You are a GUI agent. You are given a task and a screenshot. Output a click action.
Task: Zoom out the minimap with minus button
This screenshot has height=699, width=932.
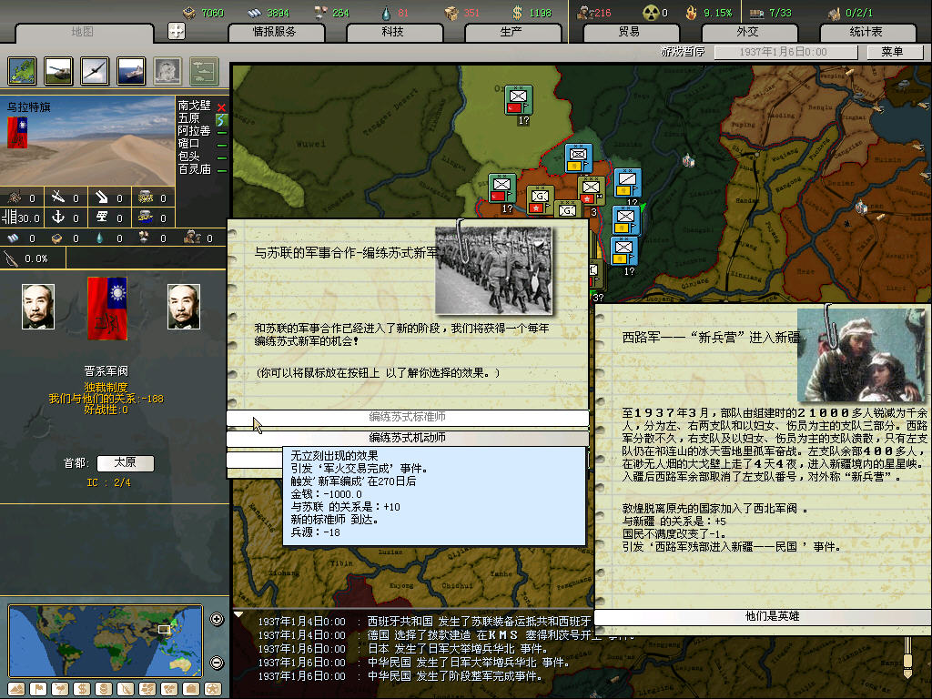click(217, 663)
